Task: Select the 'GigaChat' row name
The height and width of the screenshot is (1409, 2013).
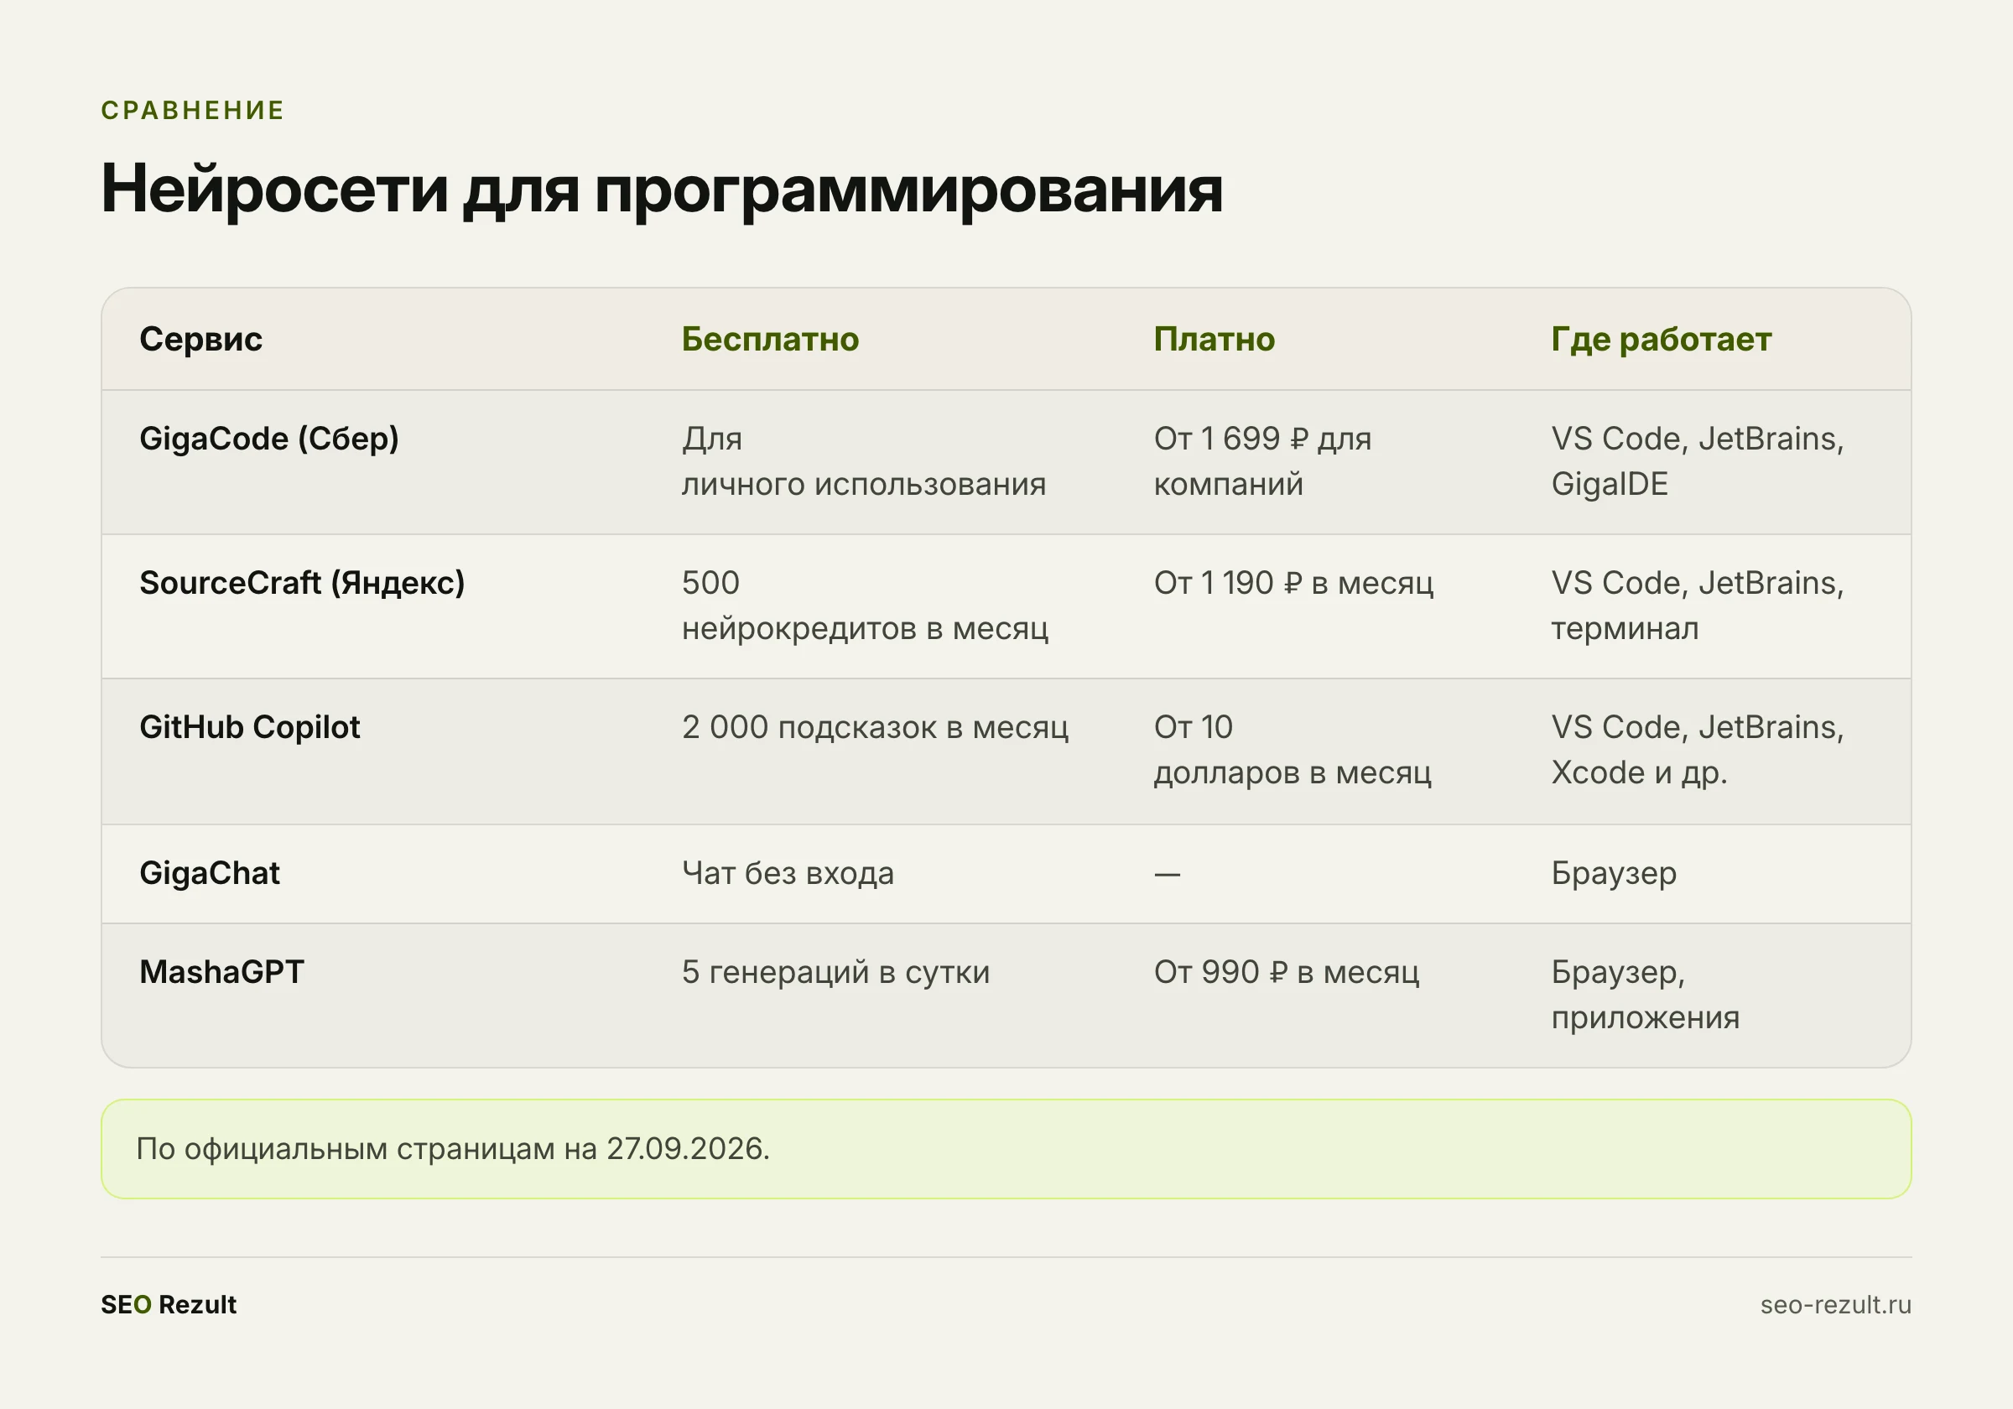Action: tap(210, 873)
